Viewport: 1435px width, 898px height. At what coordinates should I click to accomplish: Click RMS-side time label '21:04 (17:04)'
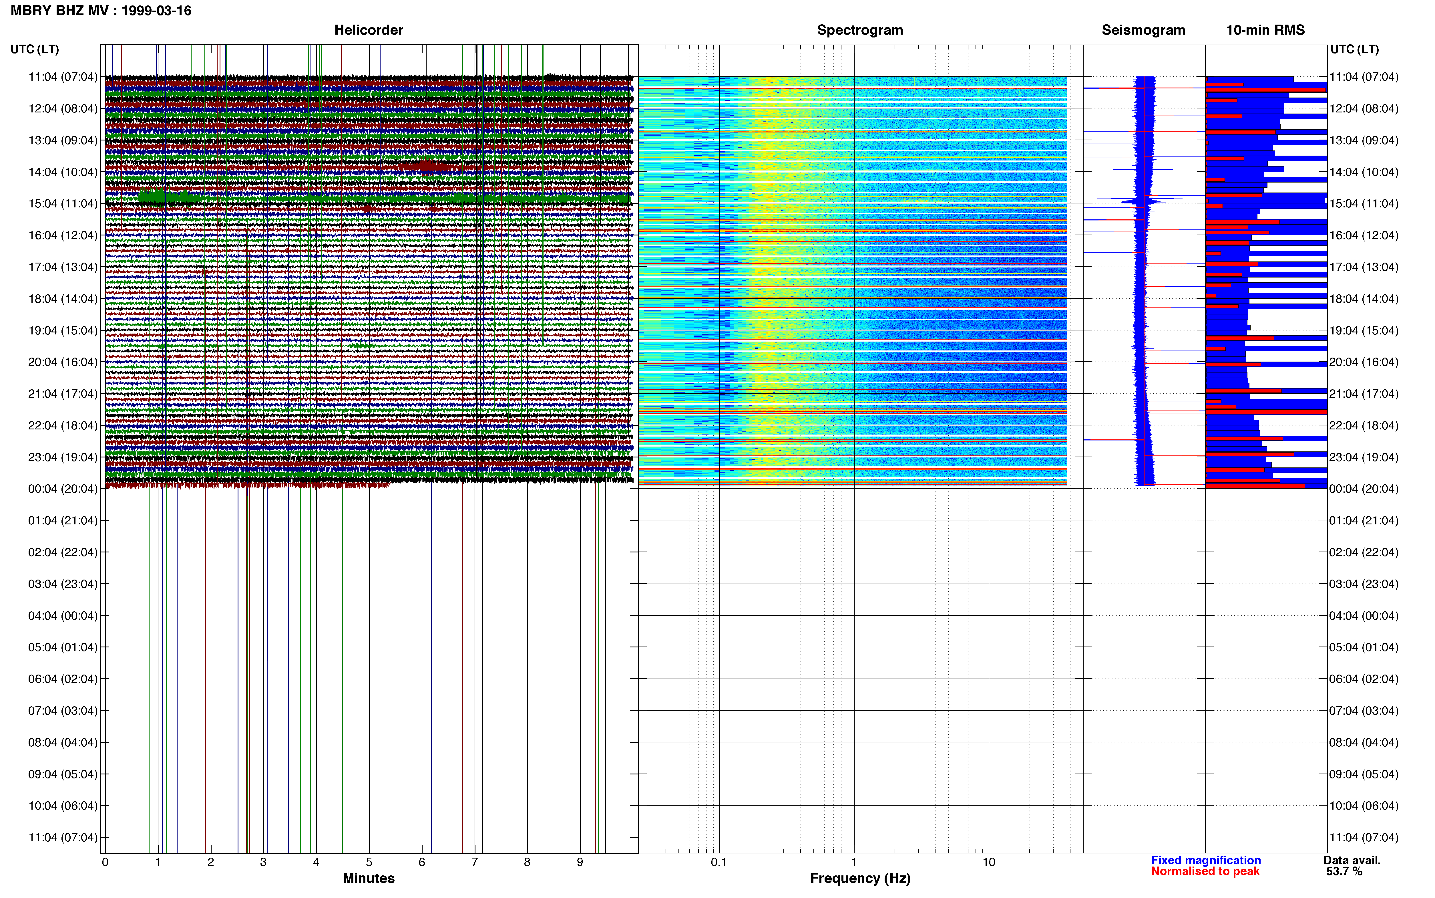pyautogui.click(x=1364, y=394)
